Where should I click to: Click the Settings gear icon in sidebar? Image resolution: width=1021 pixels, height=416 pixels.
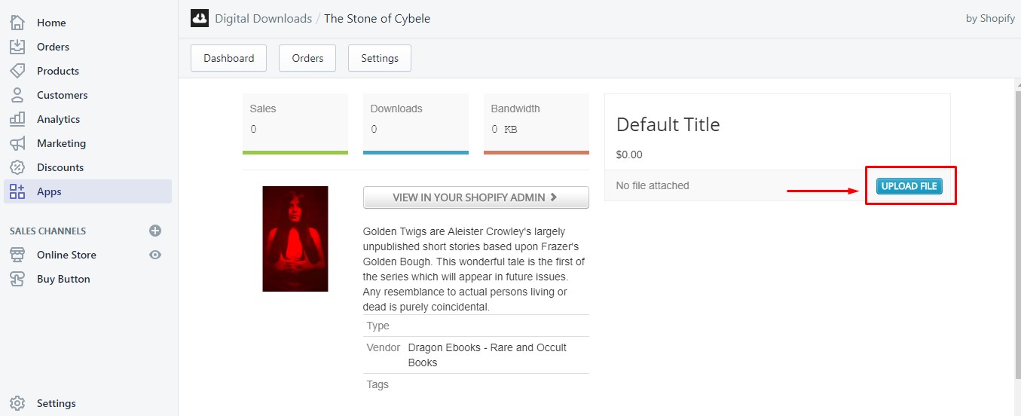(x=17, y=403)
